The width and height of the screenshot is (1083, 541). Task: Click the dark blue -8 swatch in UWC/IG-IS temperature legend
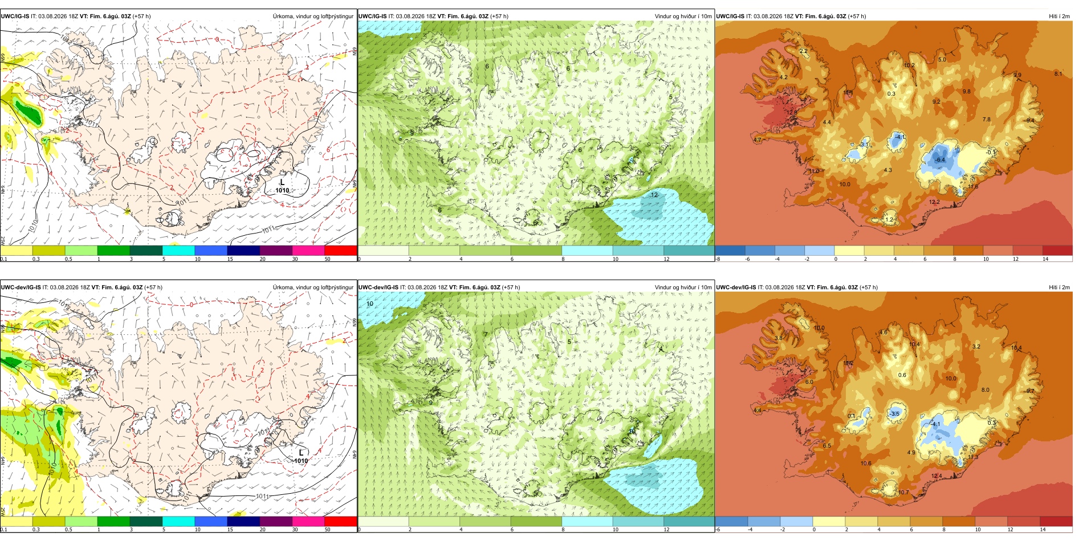coord(730,250)
